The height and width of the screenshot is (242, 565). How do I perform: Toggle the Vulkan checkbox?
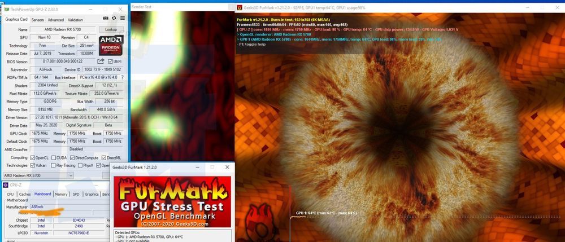click(x=33, y=165)
